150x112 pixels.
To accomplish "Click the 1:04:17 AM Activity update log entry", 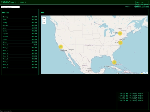I will click(131, 97).
